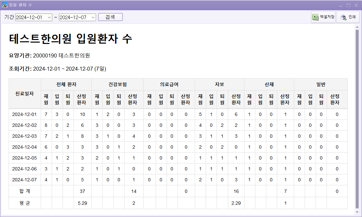Click the 평균 value 5.29 cell
The image size is (362, 217).
(x=82, y=203)
